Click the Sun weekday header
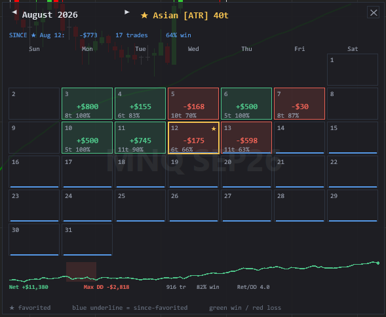Viewport: 386px width, 317px height. pos(34,49)
